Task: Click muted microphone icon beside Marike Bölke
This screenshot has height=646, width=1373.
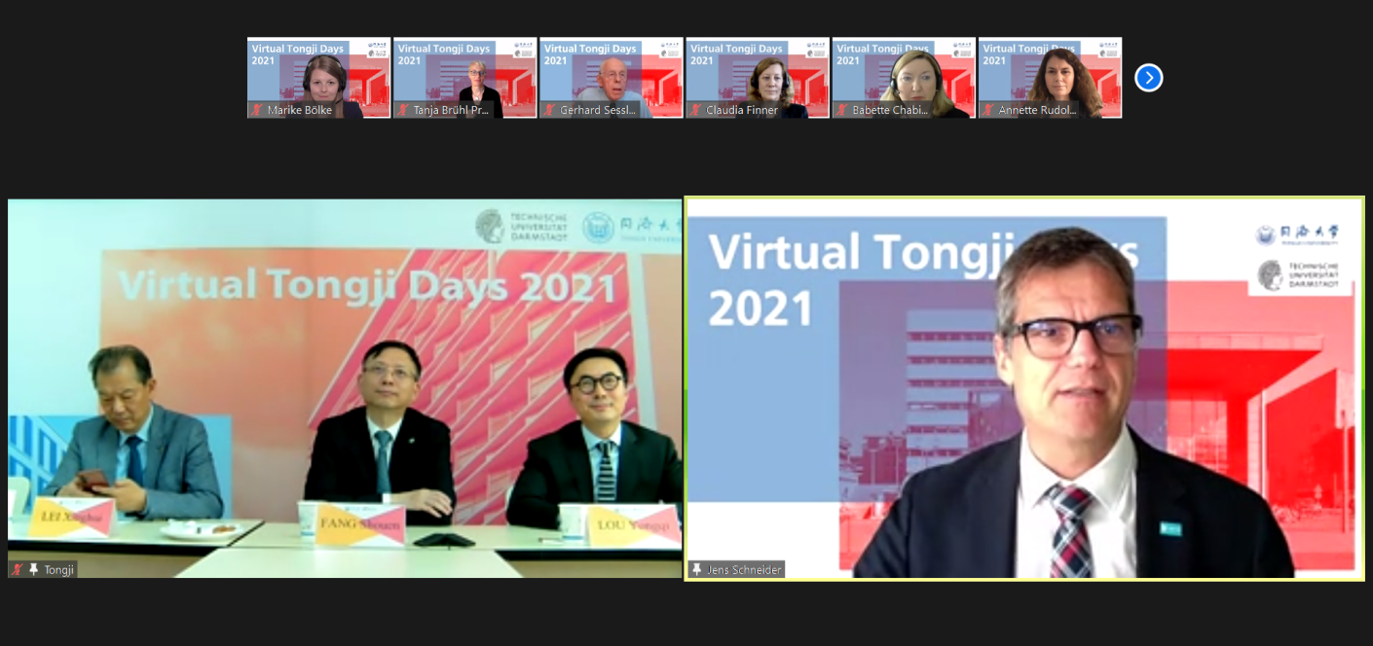Action: [257, 110]
